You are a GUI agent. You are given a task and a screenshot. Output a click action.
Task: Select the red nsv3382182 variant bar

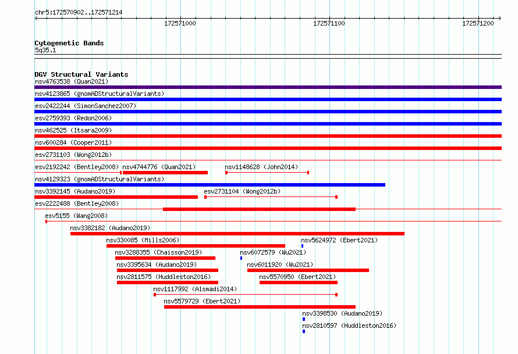pos(237,234)
